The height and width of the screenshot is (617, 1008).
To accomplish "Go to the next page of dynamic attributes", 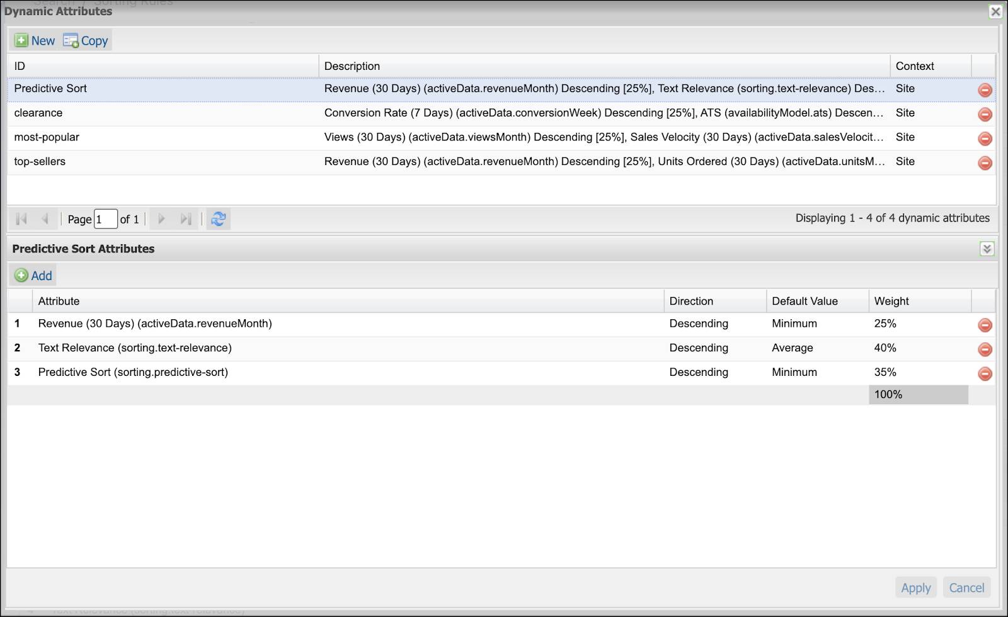I will click(161, 218).
